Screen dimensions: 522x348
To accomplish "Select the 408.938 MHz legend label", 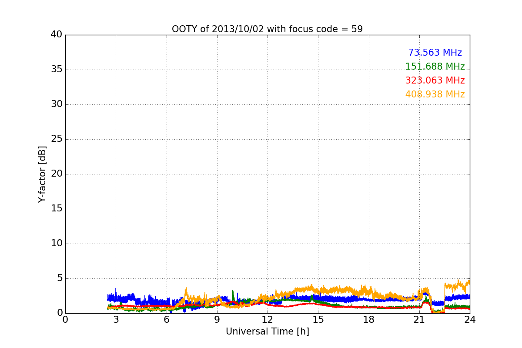I will [x=435, y=94].
